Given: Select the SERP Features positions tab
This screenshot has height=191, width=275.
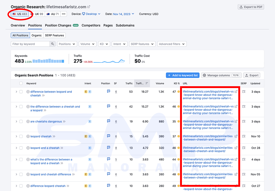Looking at the screenshot, I should point(55,35).
